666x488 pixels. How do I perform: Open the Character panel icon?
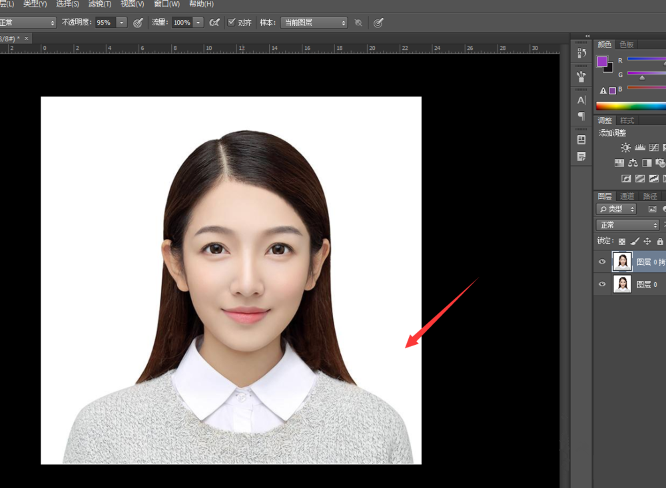click(581, 100)
